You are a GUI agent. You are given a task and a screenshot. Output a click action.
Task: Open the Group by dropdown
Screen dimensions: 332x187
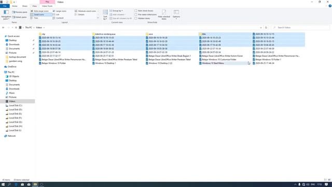(x=116, y=11)
